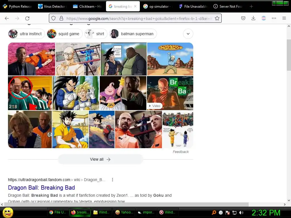Open kid Goku on nimbus image
Screen dimensions: 291x218
click(102, 129)
